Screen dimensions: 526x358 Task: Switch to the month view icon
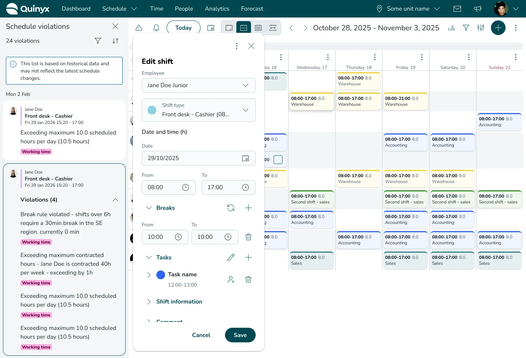[258, 28]
